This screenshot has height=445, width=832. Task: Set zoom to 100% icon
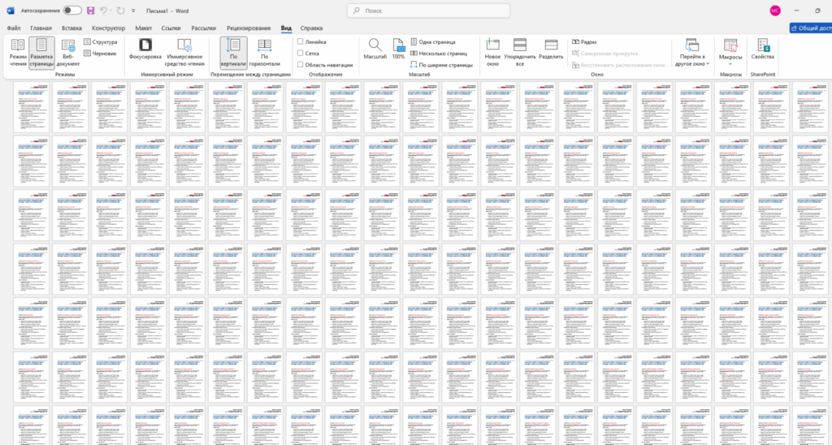pyautogui.click(x=398, y=49)
